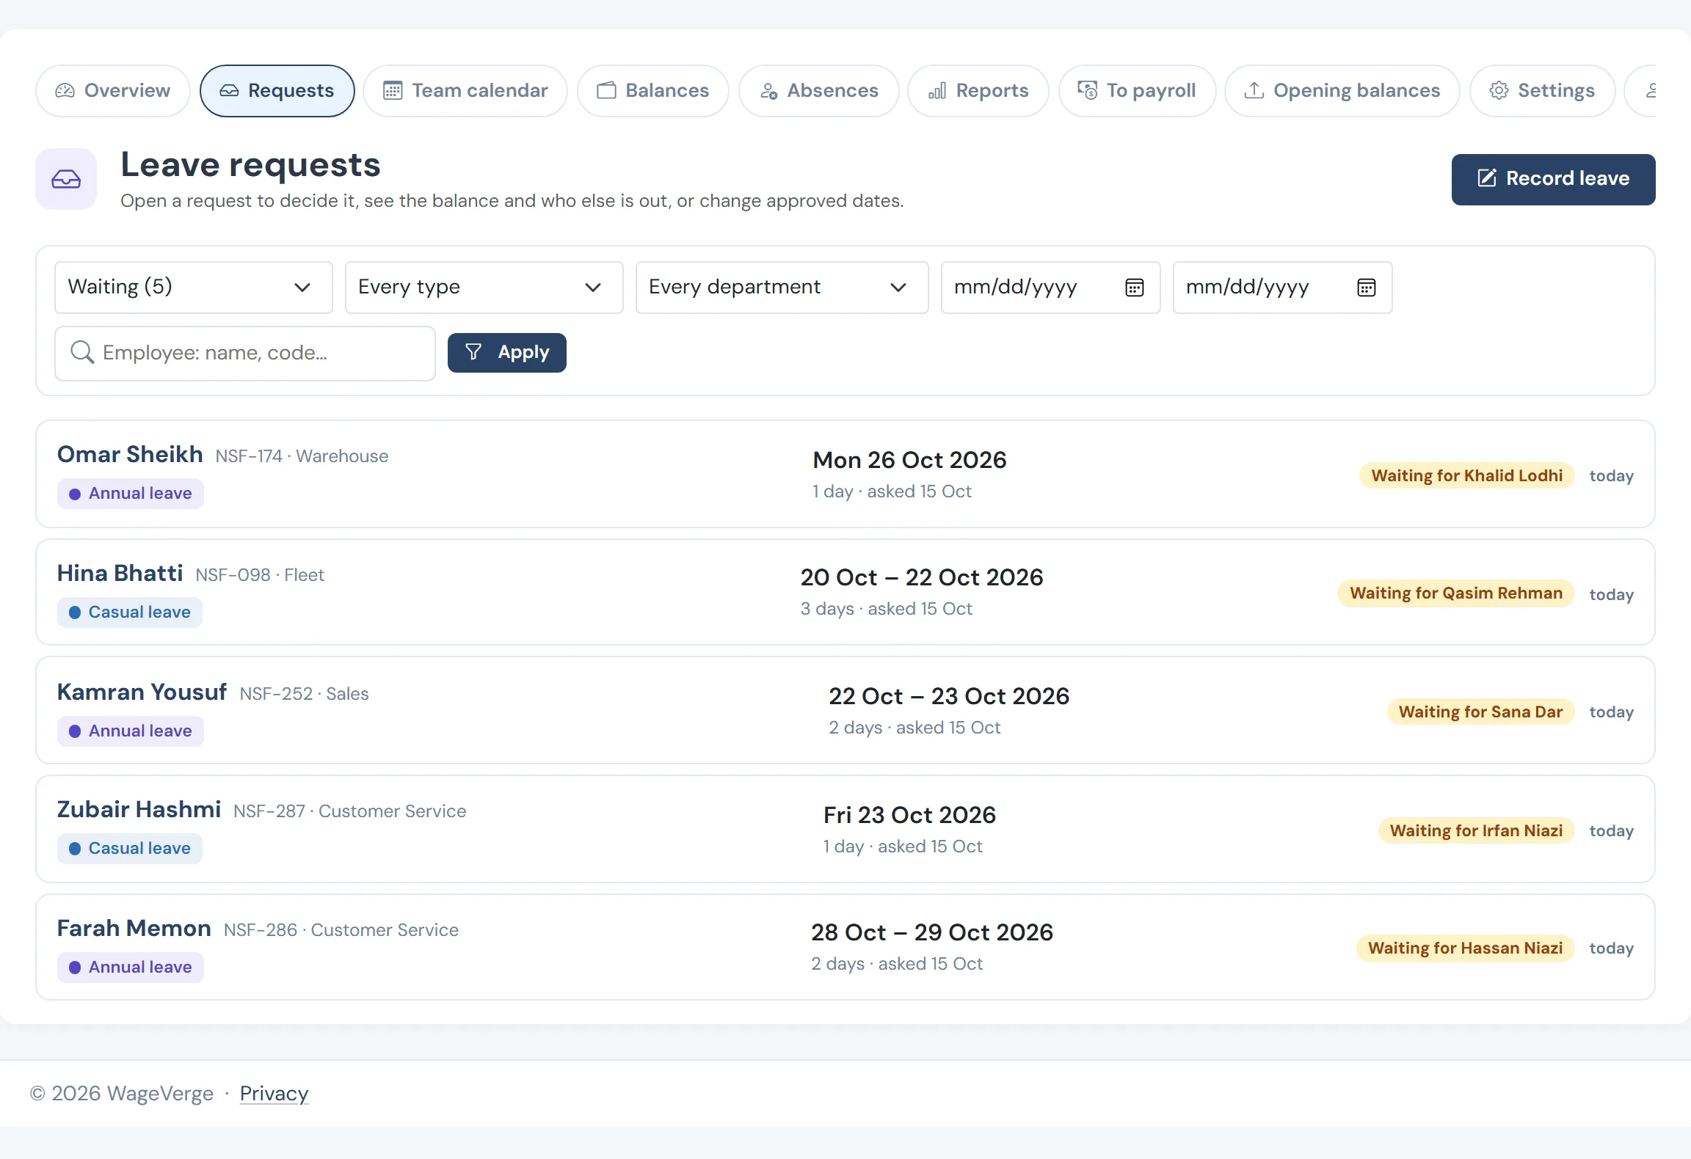
Task: Open the second date field's calendar picker icon
Action: point(1367,288)
